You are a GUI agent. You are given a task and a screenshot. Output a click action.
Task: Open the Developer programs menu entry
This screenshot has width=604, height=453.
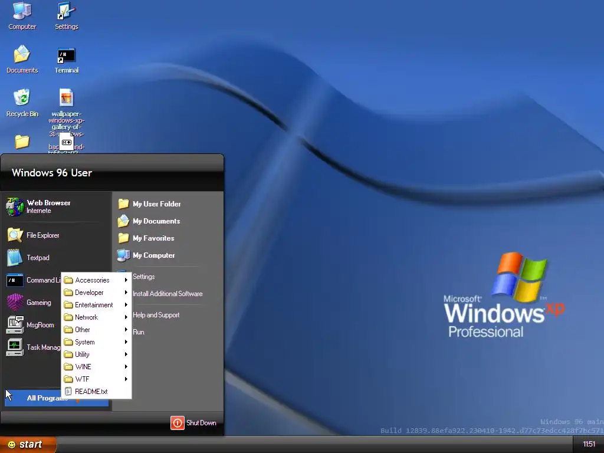pos(96,293)
